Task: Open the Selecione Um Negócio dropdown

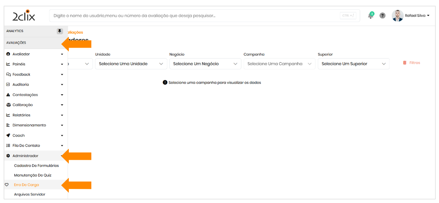Action: (205, 64)
